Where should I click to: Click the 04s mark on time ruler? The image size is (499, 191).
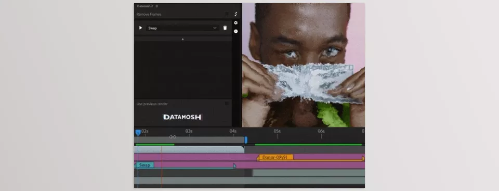(x=233, y=131)
